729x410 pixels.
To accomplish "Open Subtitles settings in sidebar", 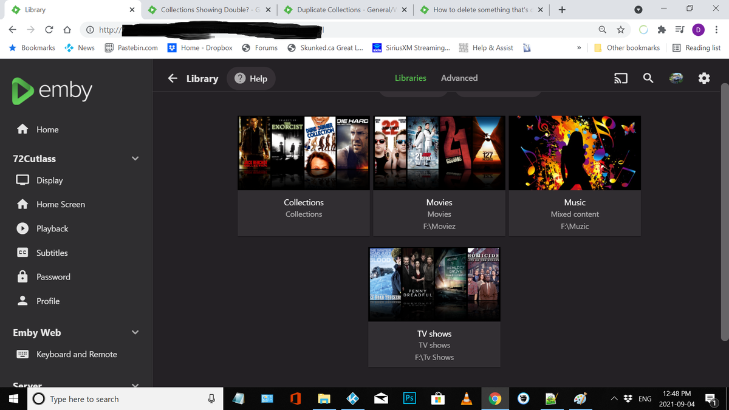I will click(42, 253).
